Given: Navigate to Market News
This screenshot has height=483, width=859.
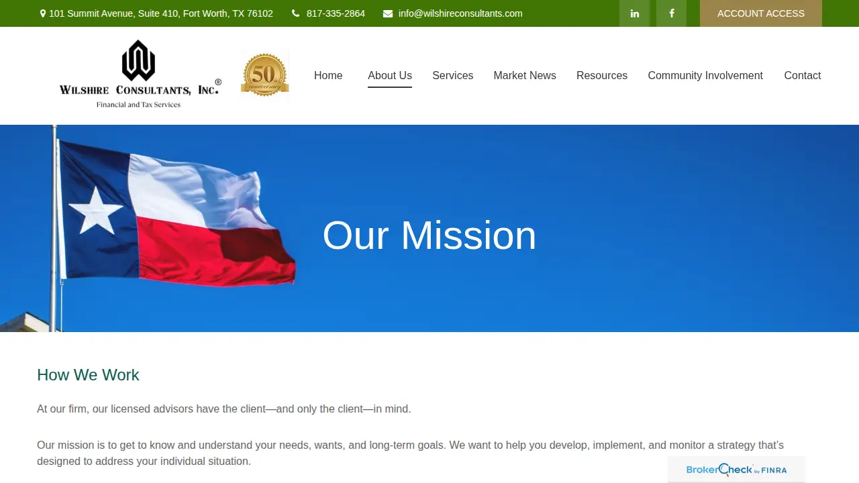Looking at the screenshot, I should (x=525, y=76).
